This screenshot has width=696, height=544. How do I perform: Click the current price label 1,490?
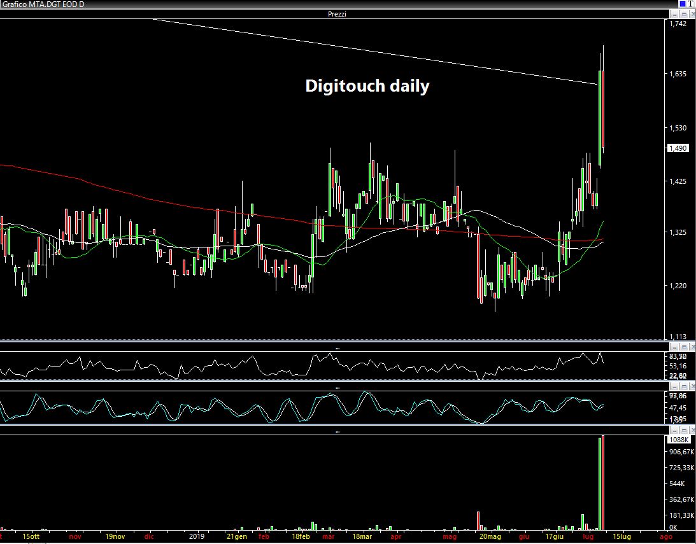[x=678, y=148]
